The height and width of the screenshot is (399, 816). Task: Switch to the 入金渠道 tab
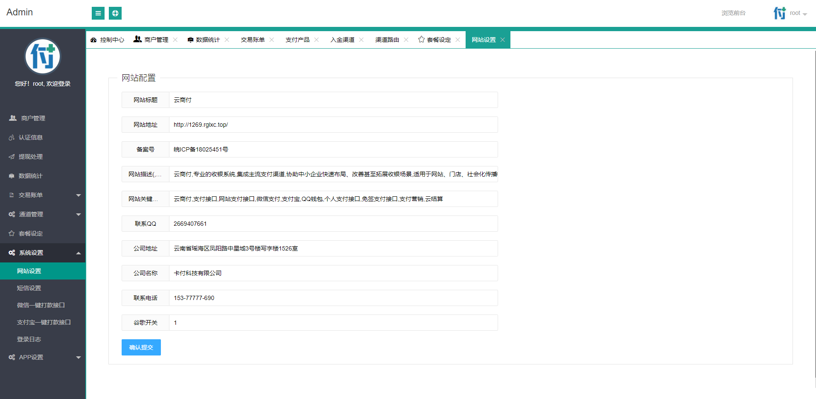coord(342,40)
